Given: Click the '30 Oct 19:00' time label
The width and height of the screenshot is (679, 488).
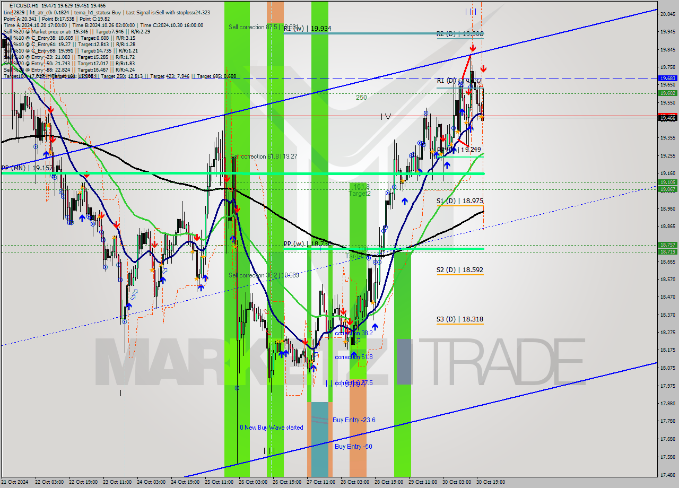Looking at the screenshot, I should [491, 482].
